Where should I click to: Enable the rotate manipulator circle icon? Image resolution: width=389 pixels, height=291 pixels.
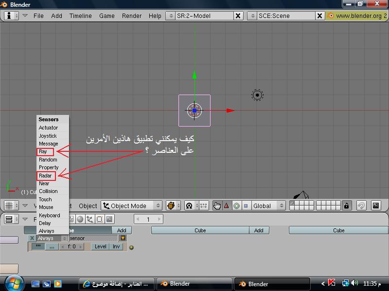coord(236,206)
